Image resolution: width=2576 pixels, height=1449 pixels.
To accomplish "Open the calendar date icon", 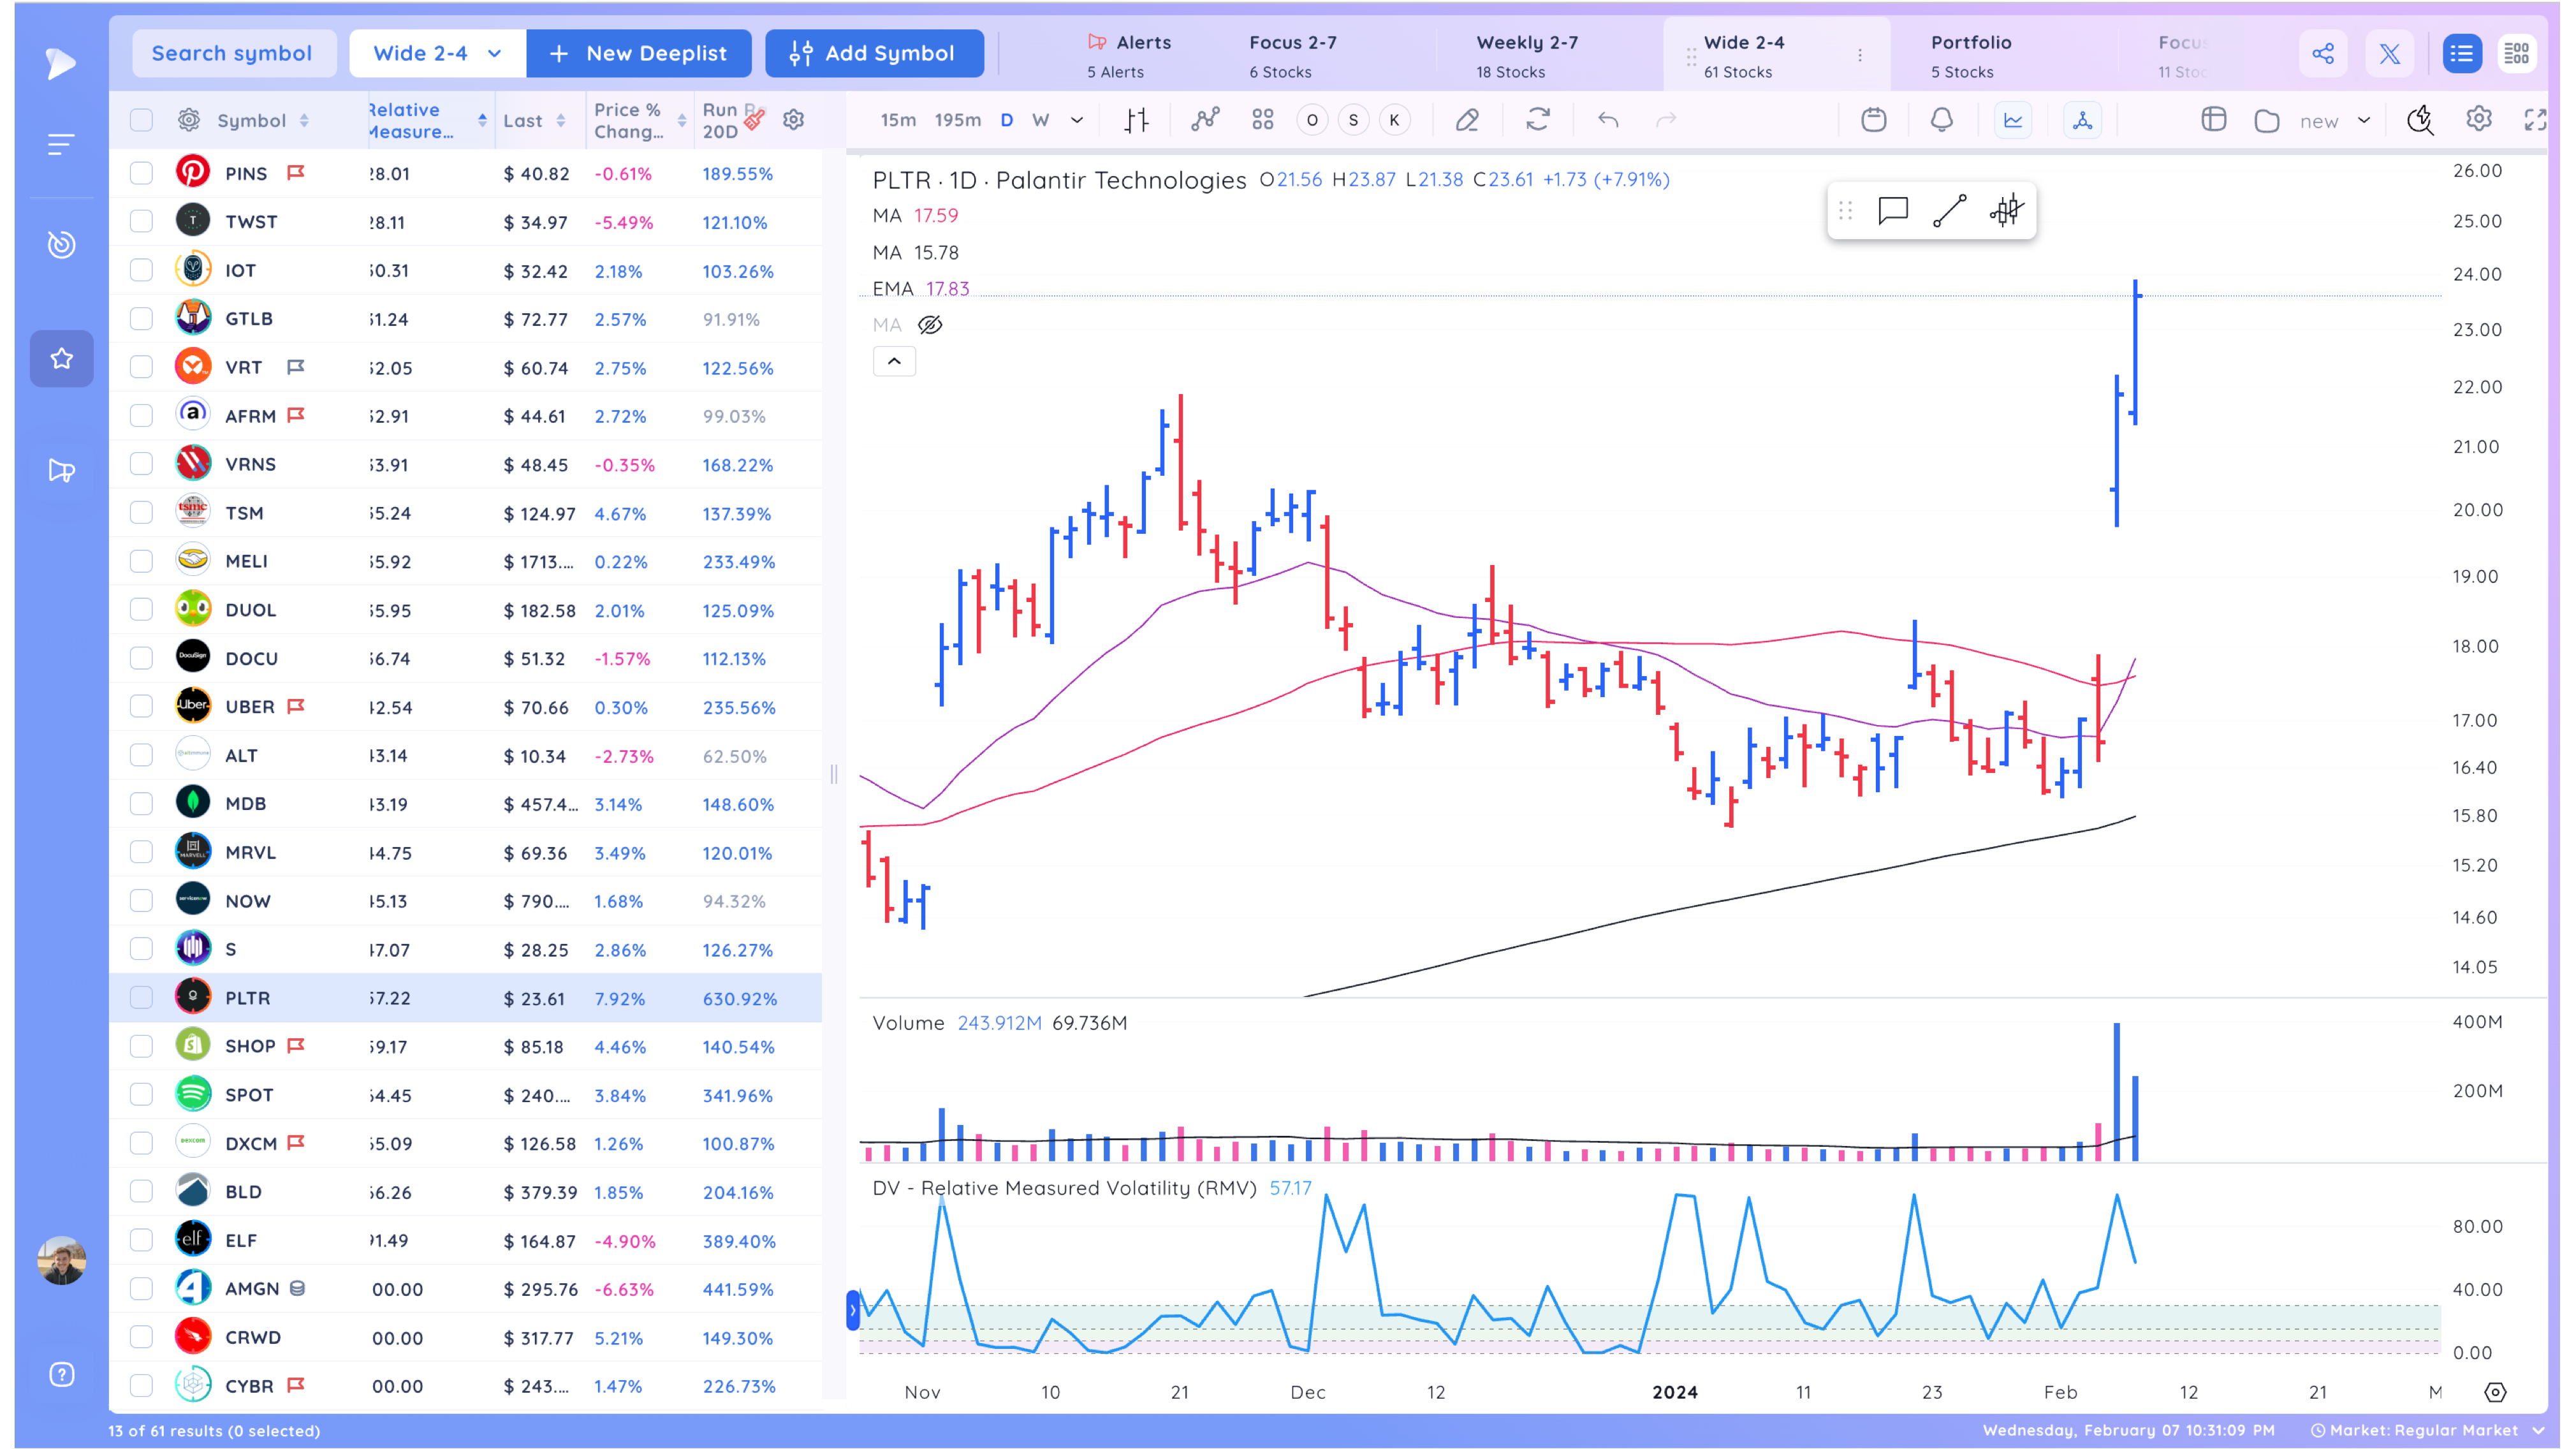I will [1874, 120].
